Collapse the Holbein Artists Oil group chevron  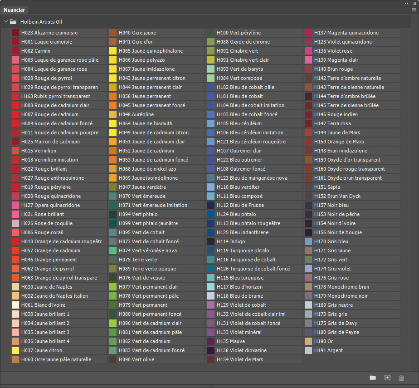coord(5,21)
